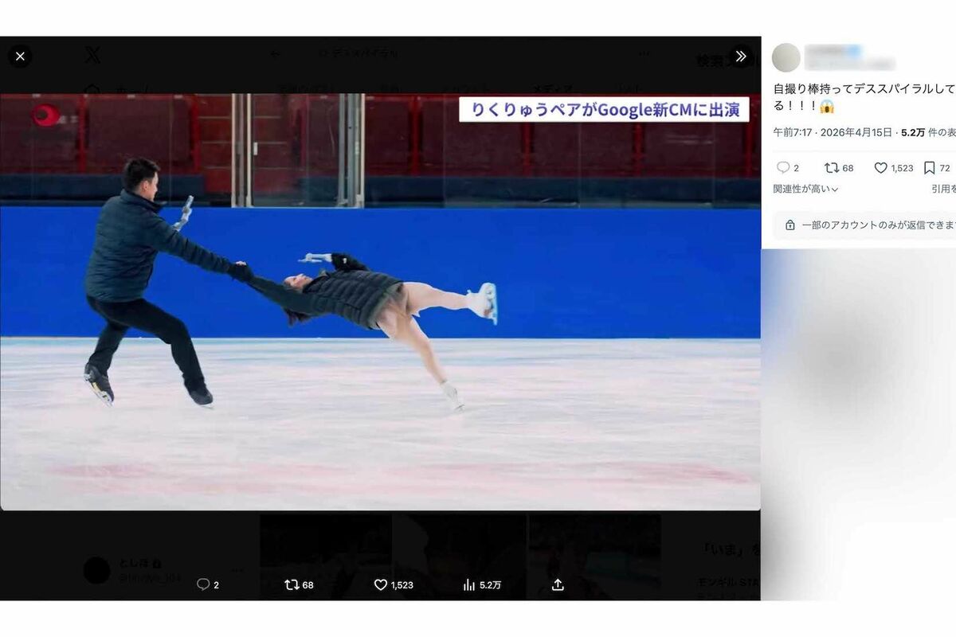Click the X logo in the top-left
The width and height of the screenshot is (956, 637).
92,55
